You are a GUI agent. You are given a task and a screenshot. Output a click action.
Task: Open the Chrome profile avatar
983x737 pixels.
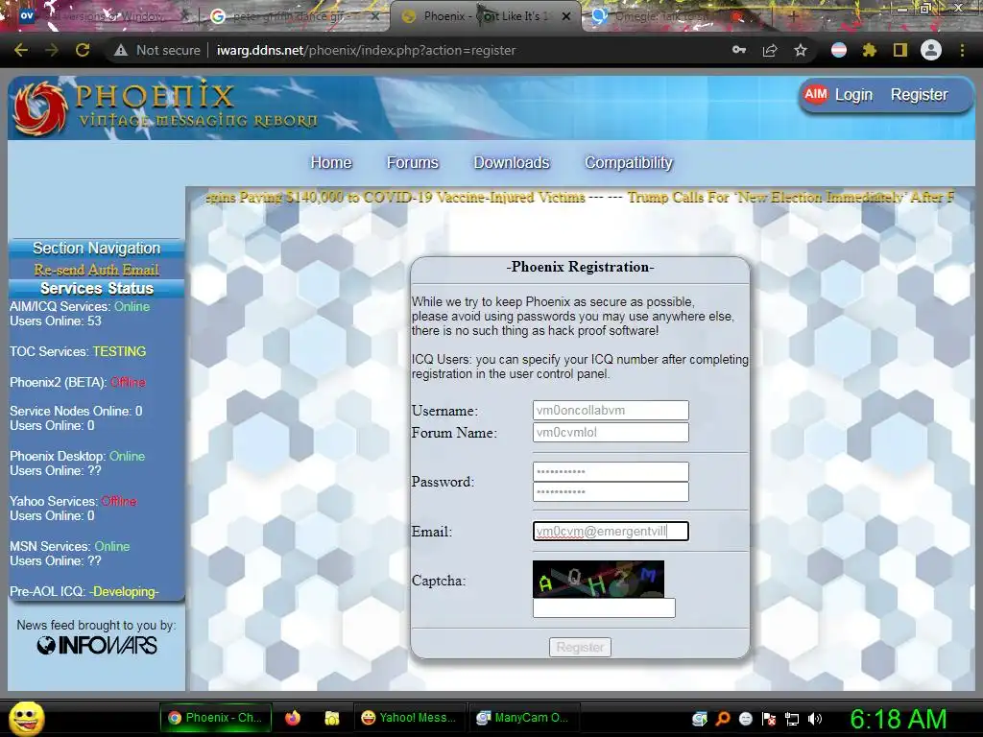click(931, 50)
